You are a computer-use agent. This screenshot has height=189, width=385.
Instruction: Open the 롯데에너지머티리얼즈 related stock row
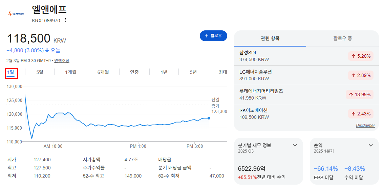(306, 94)
